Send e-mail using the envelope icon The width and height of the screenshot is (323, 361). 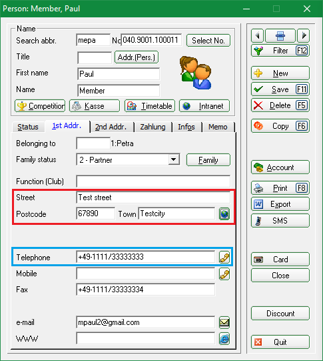coord(224,322)
